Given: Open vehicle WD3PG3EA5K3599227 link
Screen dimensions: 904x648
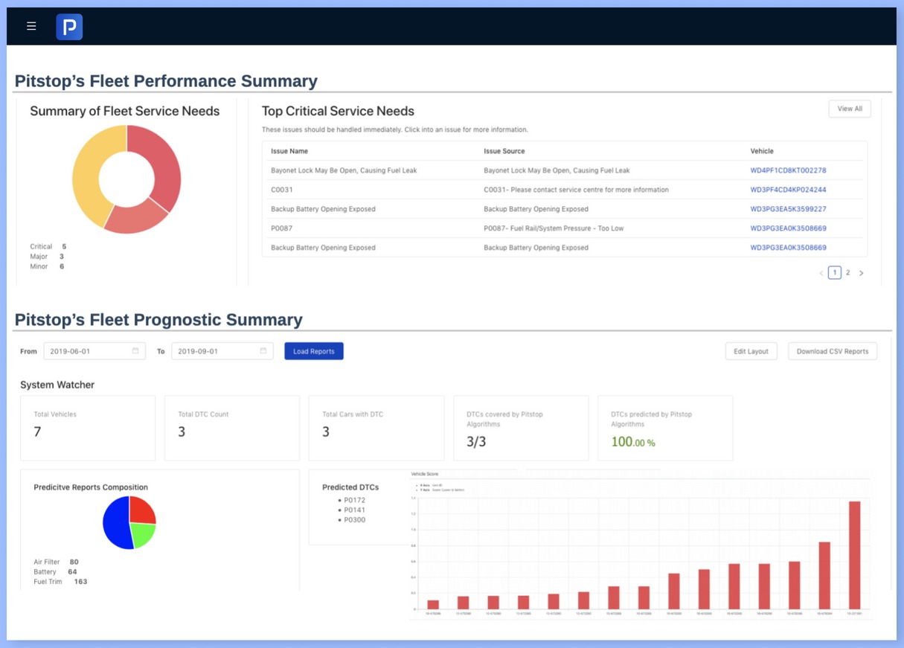Looking at the screenshot, I should (788, 209).
